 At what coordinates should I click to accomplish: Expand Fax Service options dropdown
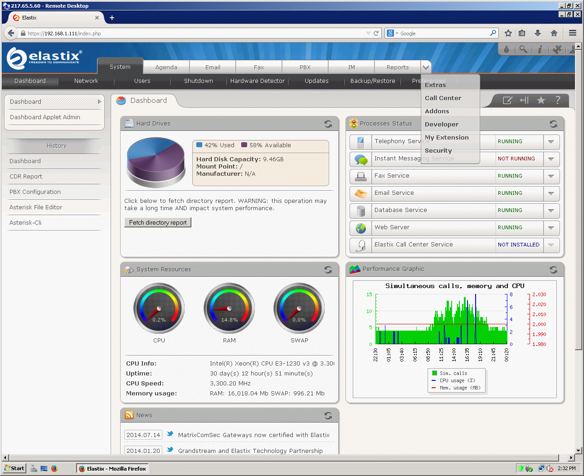click(x=551, y=176)
